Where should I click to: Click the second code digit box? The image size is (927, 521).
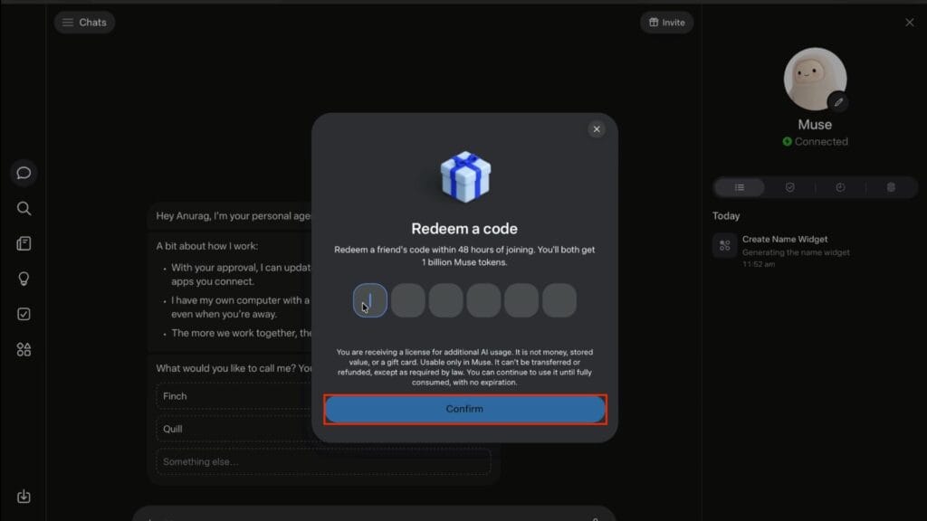pos(408,300)
